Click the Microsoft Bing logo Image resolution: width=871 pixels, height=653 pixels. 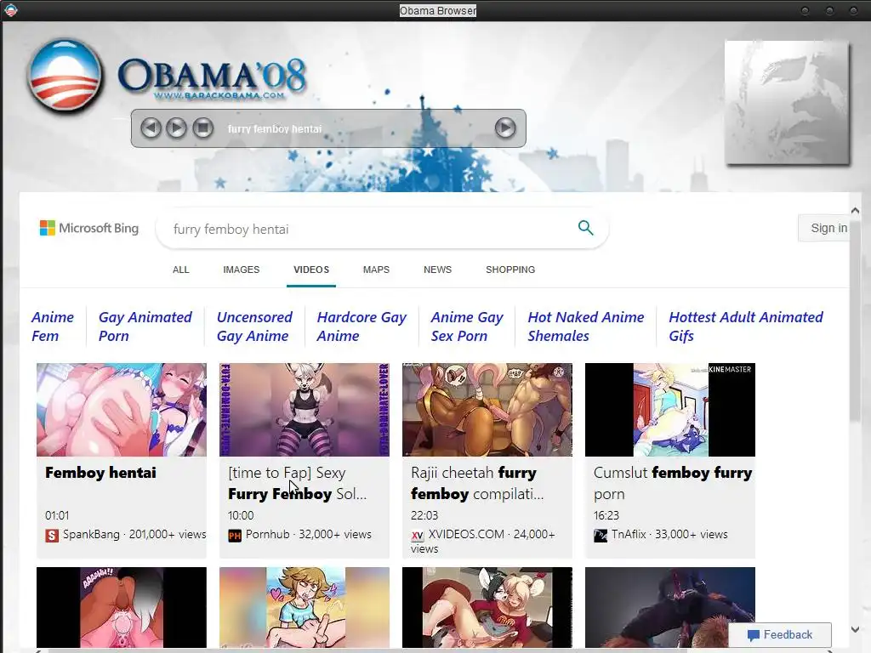89,228
